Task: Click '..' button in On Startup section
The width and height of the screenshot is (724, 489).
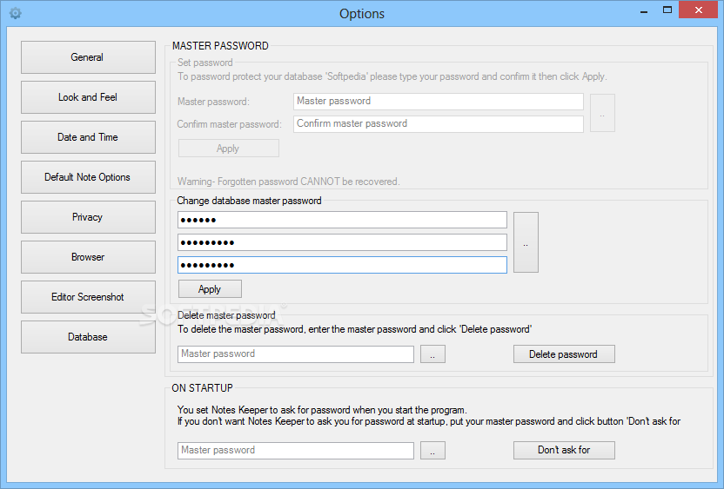Action: pyautogui.click(x=432, y=451)
